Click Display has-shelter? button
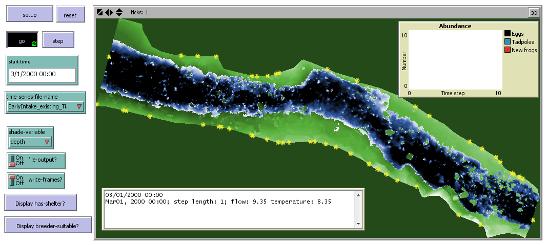This screenshot has width=547, height=245. (40, 203)
